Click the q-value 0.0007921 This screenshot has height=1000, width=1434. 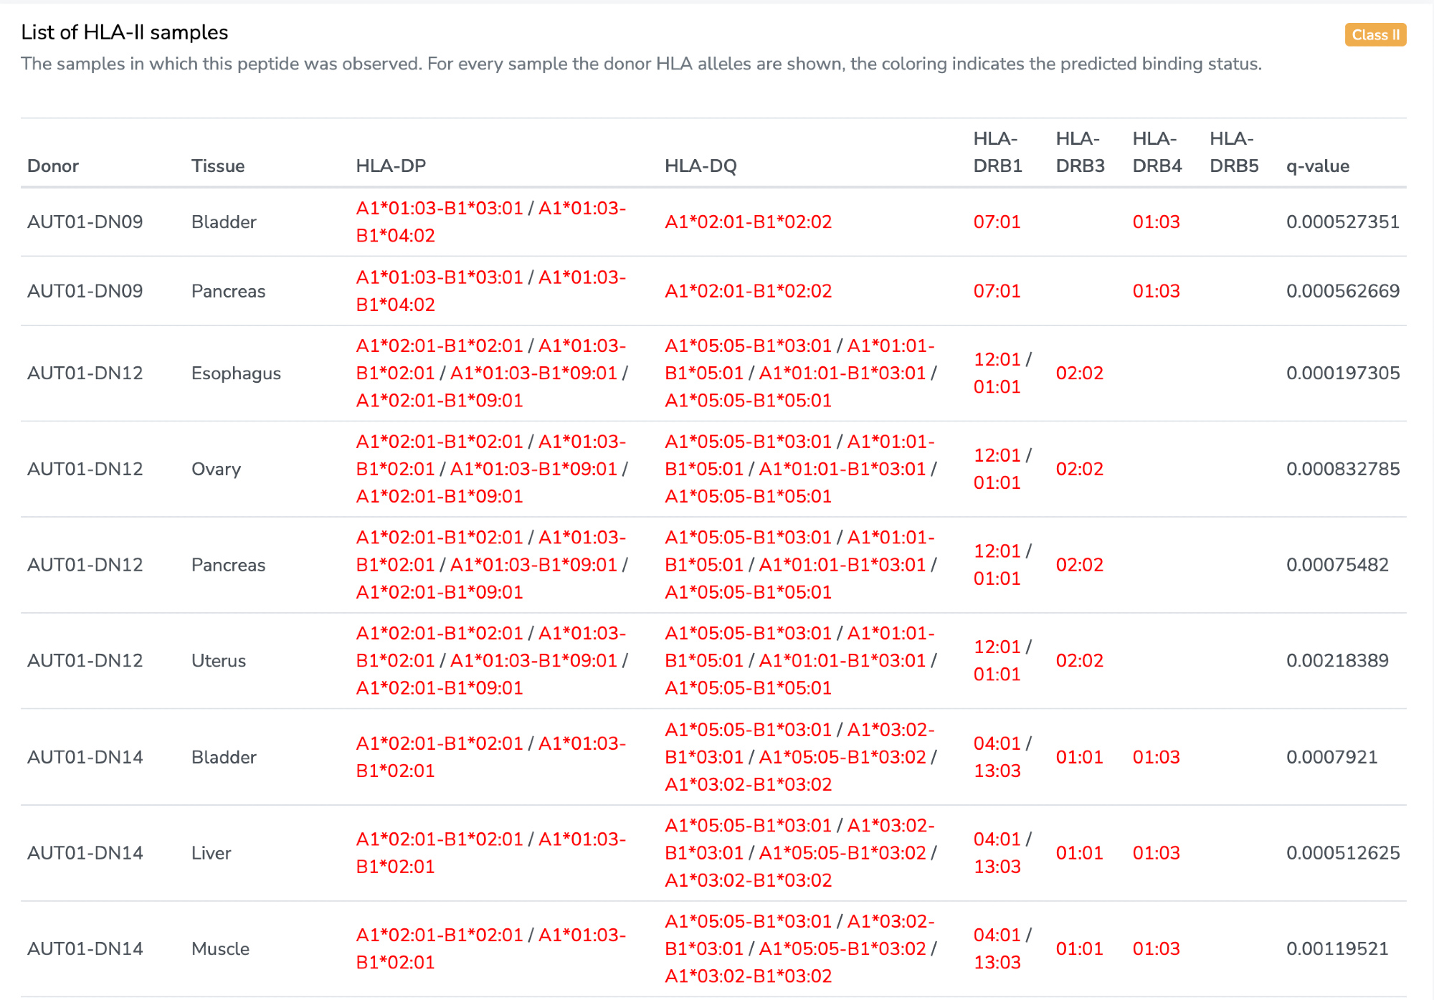coord(1331,757)
